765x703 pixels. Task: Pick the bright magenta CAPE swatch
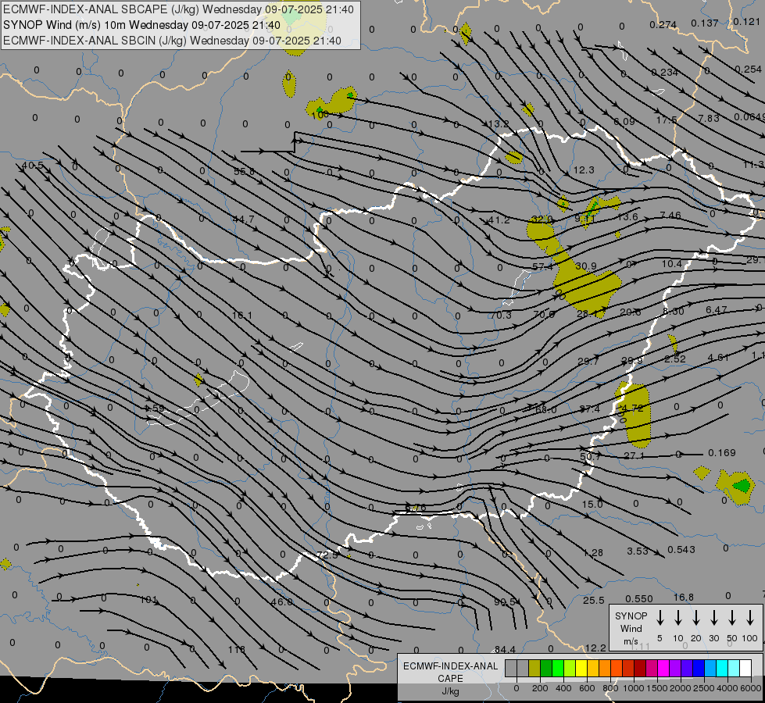pyautogui.click(x=663, y=669)
